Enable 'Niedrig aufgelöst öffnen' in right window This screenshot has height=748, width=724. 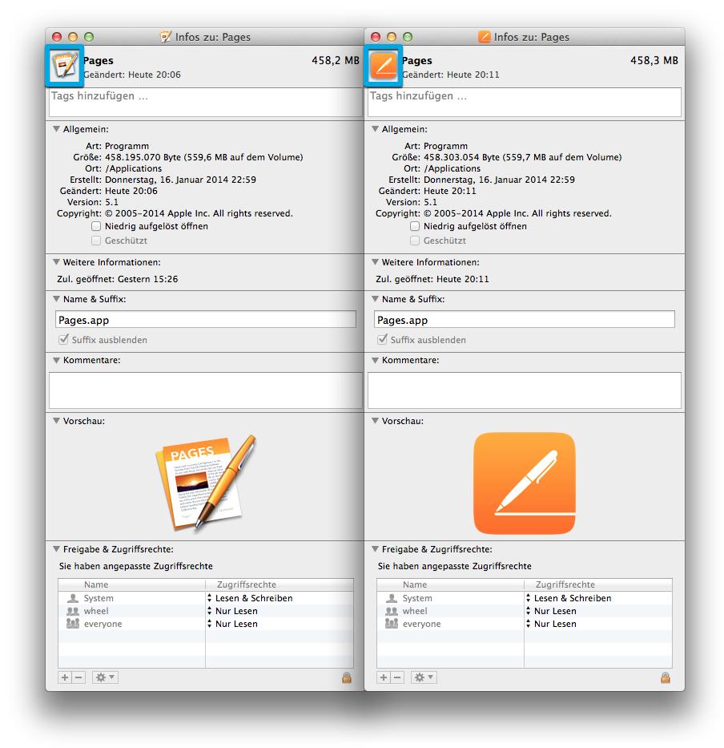415,226
